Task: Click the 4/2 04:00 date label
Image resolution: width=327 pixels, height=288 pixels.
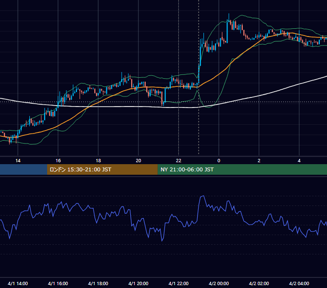Action: point(299,283)
